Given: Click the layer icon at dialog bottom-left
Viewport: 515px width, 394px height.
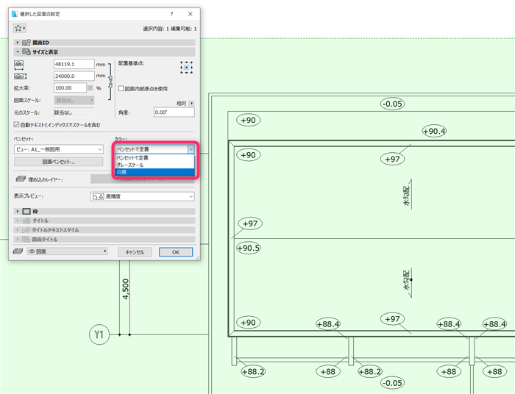Looking at the screenshot, I should (18, 251).
